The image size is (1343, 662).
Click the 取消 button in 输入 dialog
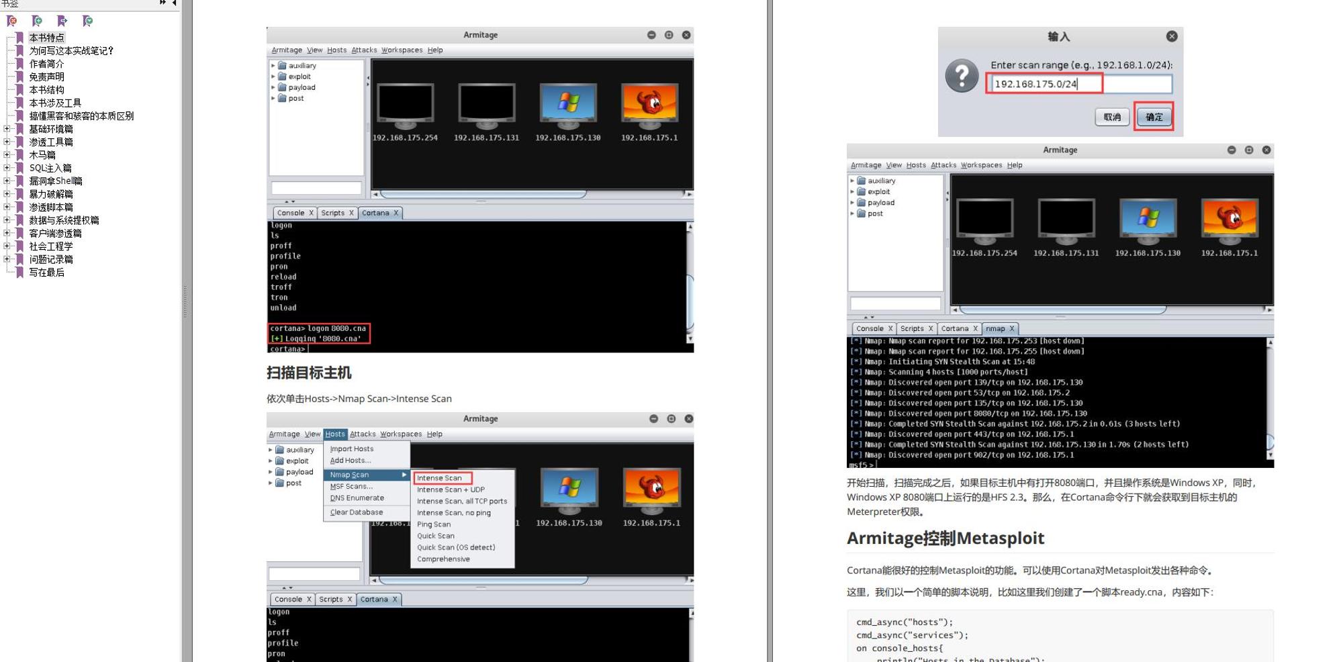coord(1112,117)
